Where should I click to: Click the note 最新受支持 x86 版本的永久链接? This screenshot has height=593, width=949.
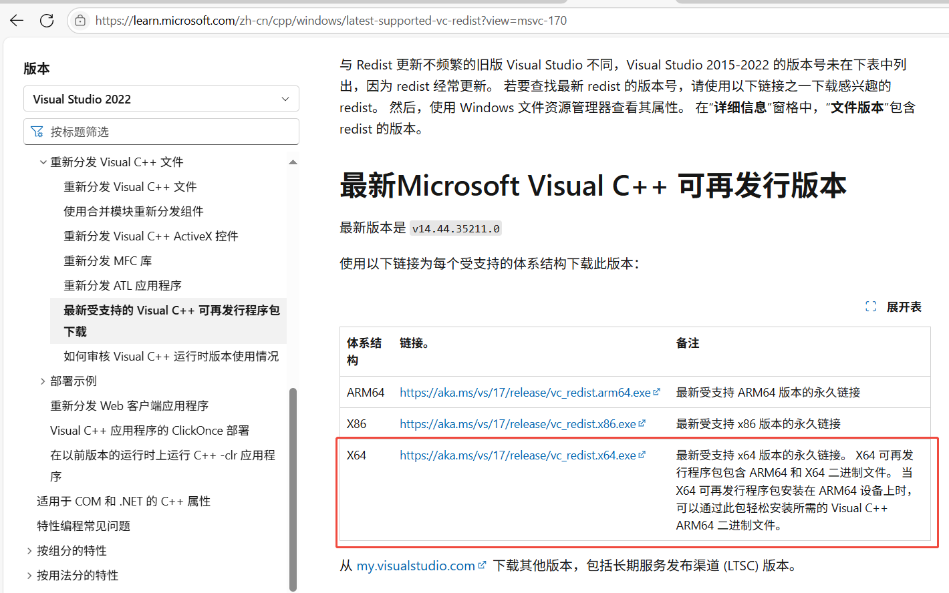click(x=758, y=424)
